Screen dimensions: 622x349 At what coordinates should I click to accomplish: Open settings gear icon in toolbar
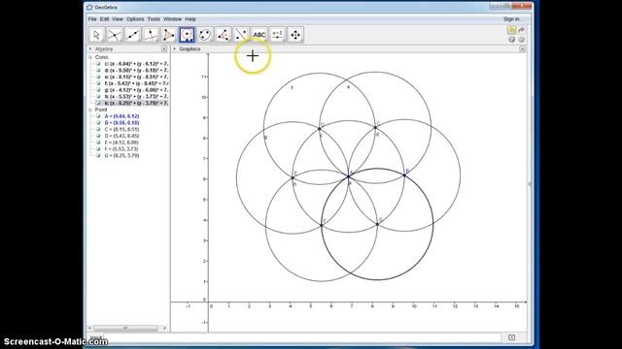(x=521, y=40)
